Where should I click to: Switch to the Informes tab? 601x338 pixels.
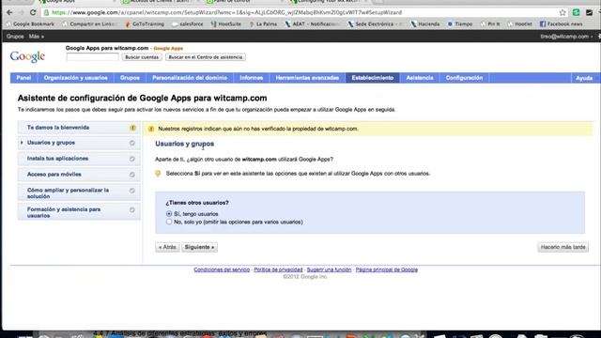click(252, 78)
